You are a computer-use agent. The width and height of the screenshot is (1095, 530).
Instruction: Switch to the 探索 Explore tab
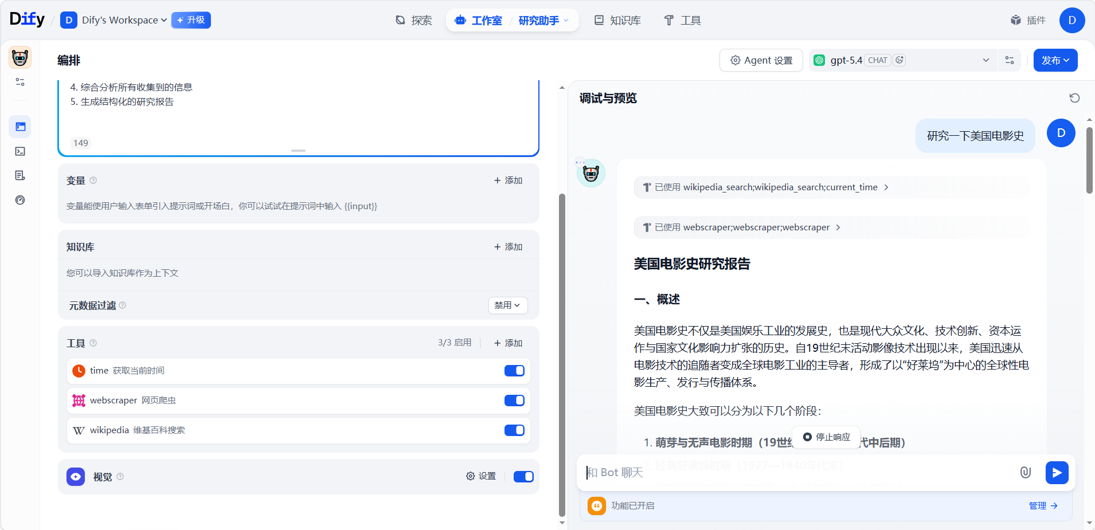414,21
